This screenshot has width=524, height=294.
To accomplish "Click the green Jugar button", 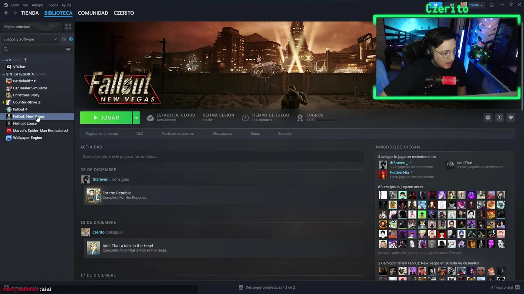I will tap(106, 118).
